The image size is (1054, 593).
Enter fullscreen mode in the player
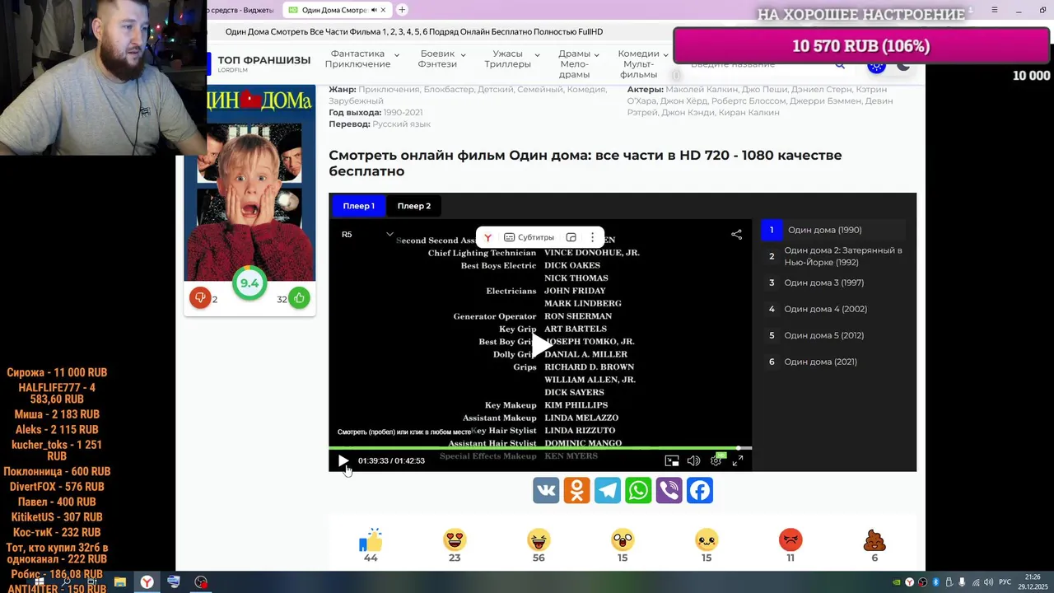(738, 461)
